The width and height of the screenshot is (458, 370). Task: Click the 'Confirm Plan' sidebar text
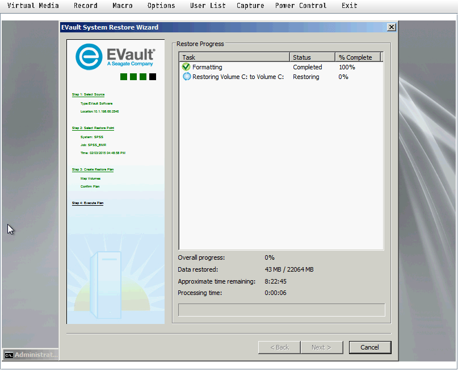[90, 186]
